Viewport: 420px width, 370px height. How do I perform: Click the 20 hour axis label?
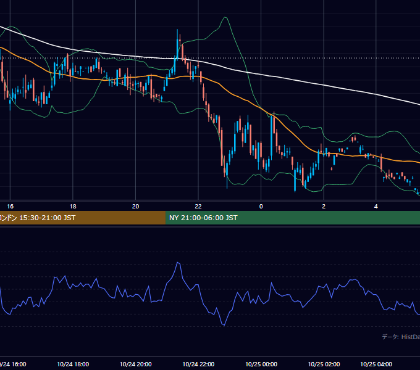135,207
